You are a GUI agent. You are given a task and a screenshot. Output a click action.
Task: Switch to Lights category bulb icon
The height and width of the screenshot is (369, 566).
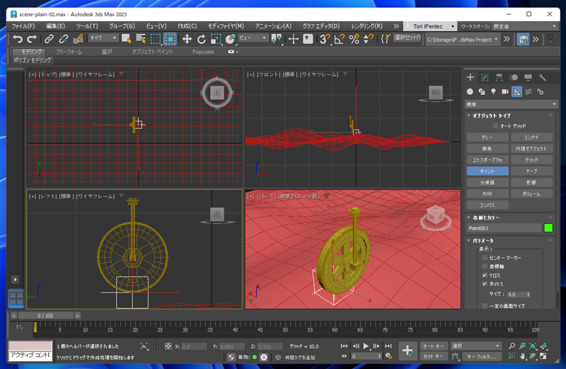click(x=493, y=92)
